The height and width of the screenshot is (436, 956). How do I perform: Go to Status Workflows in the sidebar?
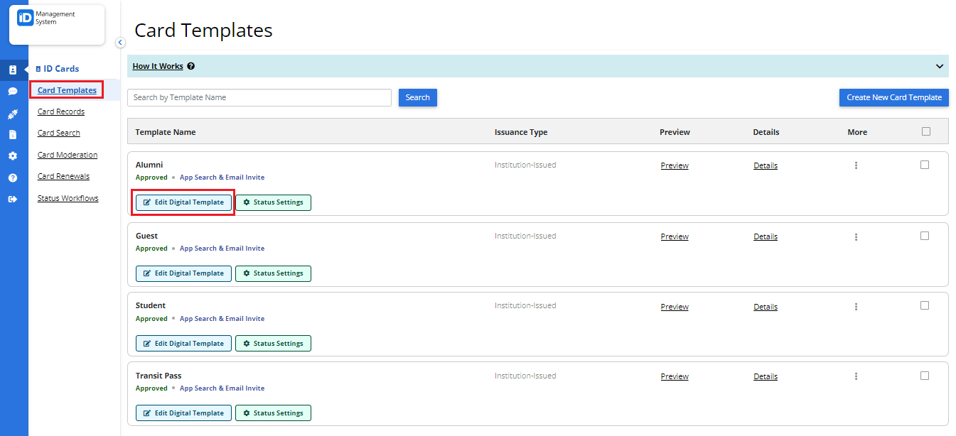(x=68, y=198)
